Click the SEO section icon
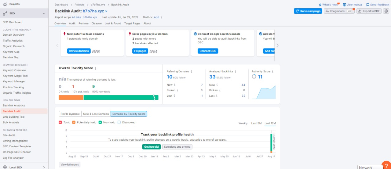The width and height of the screenshot is (391, 169). [x=5, y=13]
